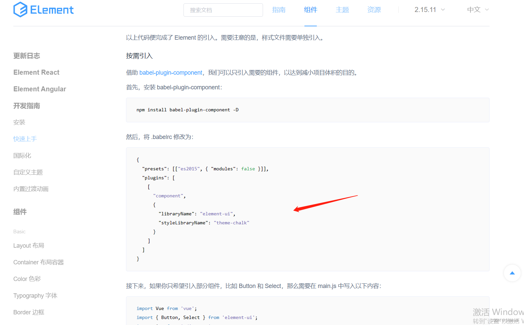Select 快速上手 in the sidebar
This screenshot has height=325, width=524.
click(25, 139)
